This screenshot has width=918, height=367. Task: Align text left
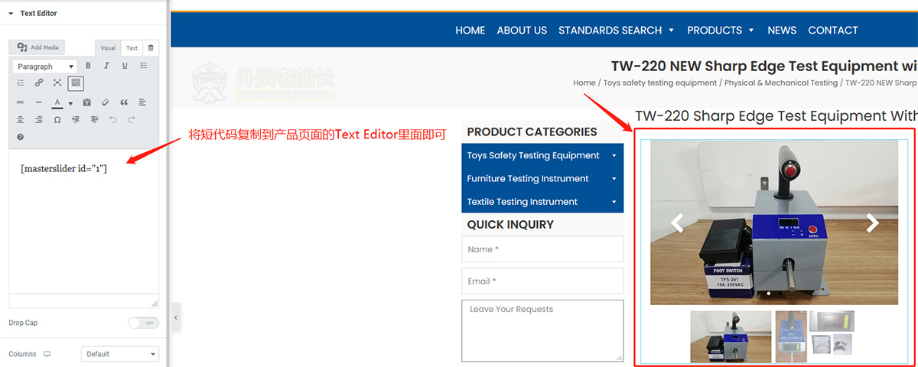click(142, 102)
